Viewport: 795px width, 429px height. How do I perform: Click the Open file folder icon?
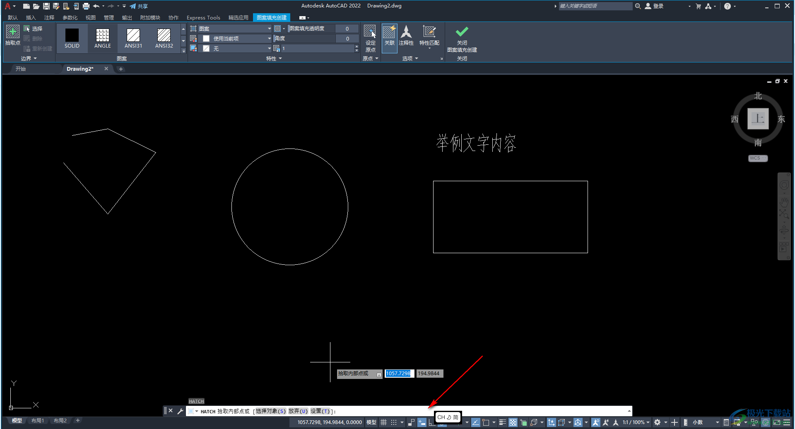tap(36, 6)
